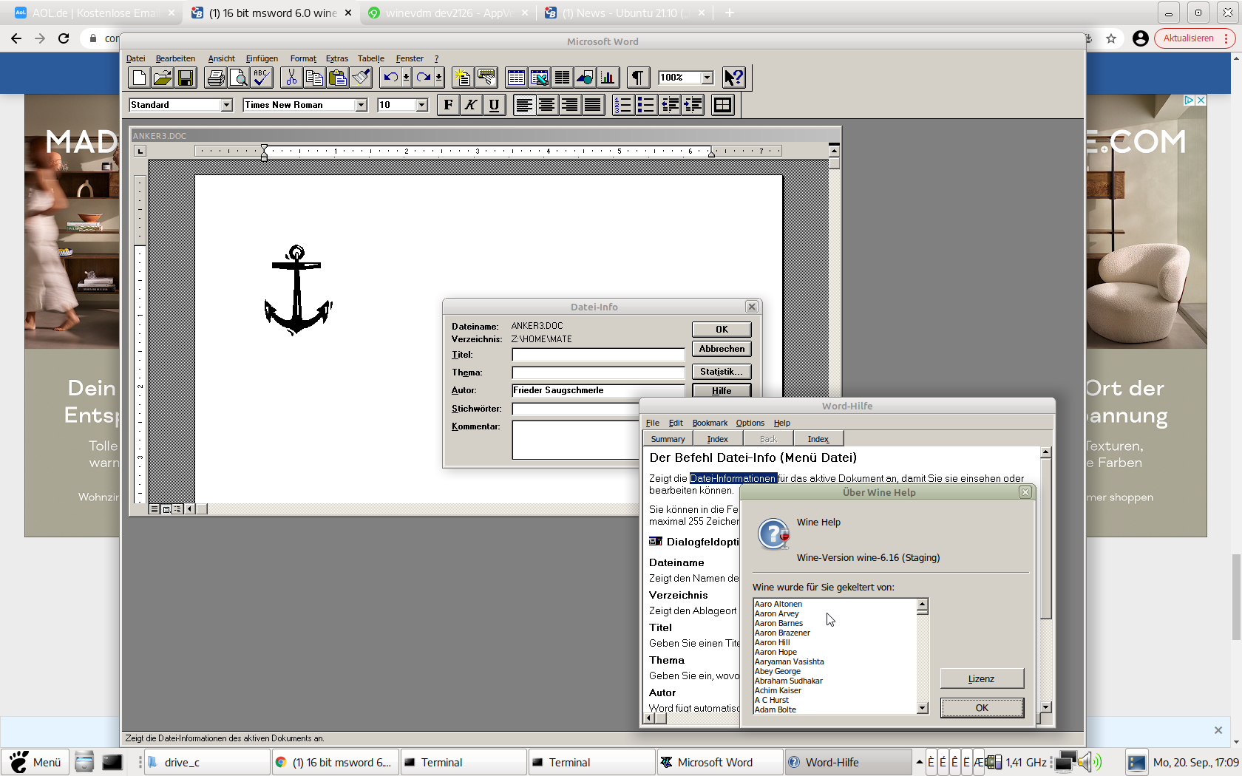The height and width of the screenshot is (776, 1242).
Task: Create a new document with the toolbar icon
Action: click(x=139, y=78)
